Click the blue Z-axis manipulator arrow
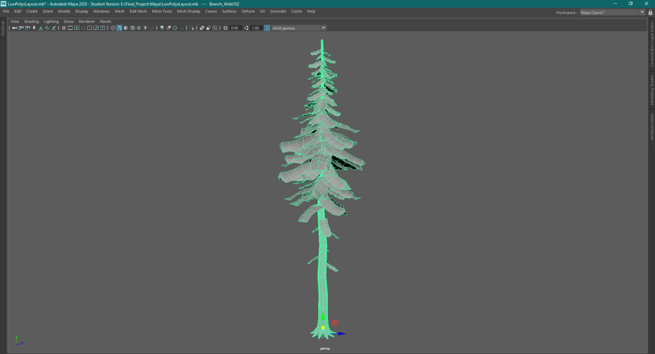This screenshot has width=655, height=354. 341,333
